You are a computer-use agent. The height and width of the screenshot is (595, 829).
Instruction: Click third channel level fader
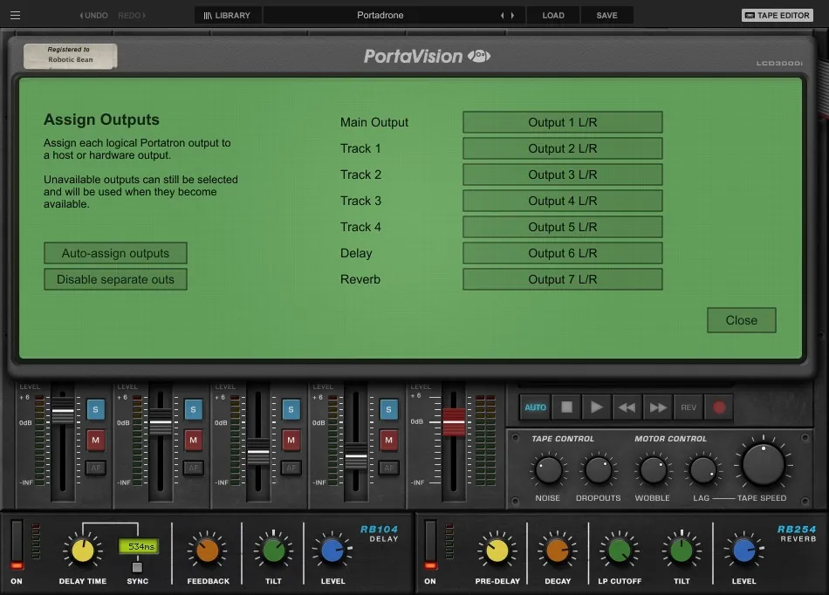258,452
